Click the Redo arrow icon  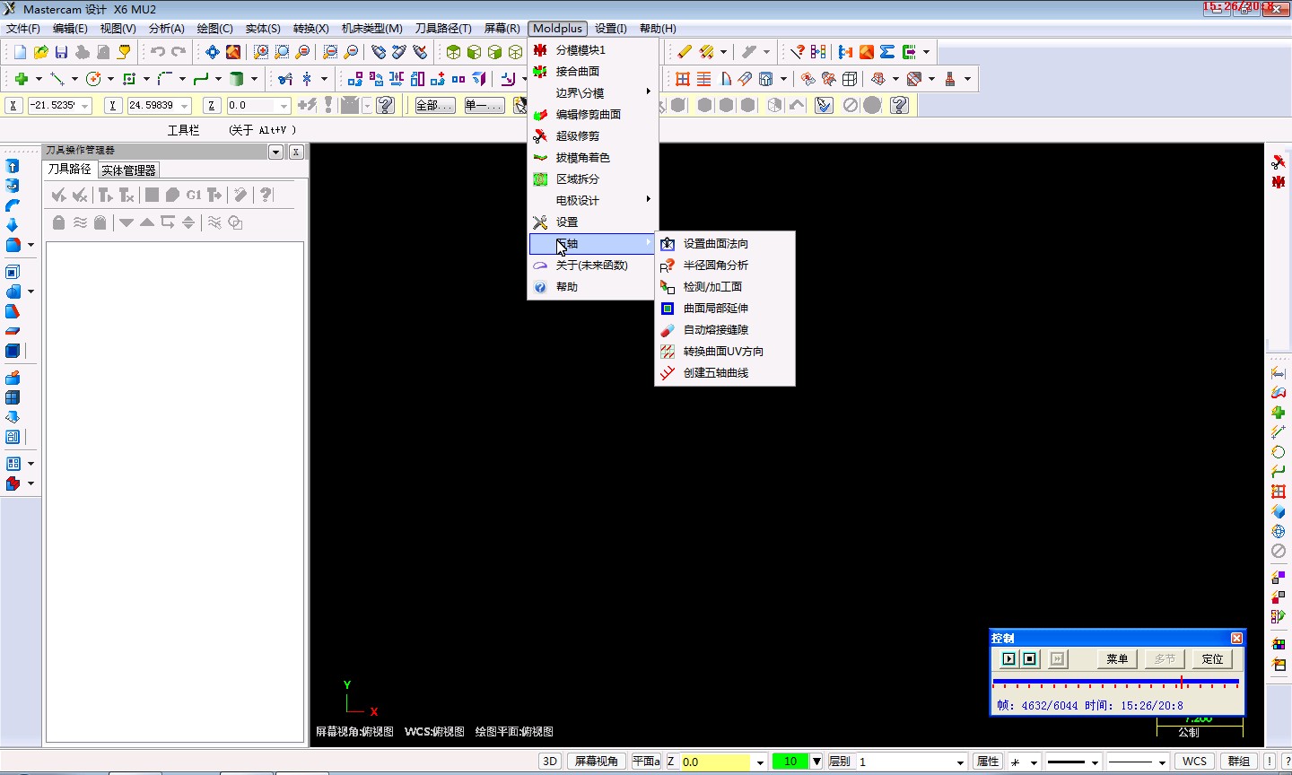pos(179,52)
